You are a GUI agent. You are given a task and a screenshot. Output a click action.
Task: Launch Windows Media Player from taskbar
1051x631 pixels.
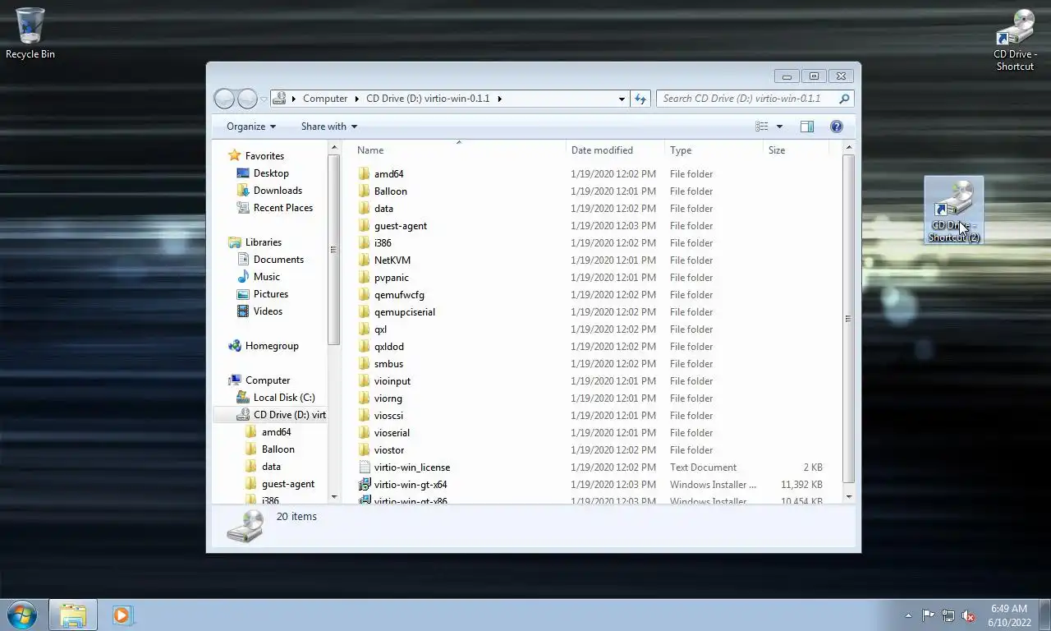(x=122, y=615)
